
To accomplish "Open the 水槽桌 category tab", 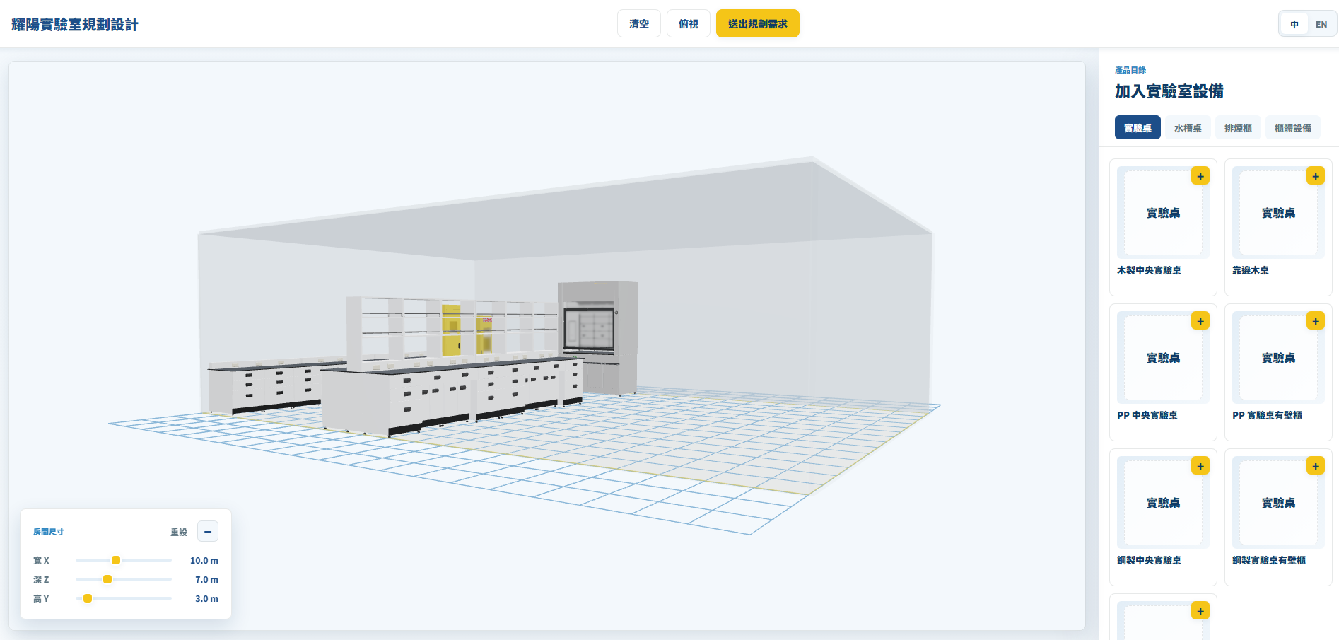I will tap(1188, 127).
